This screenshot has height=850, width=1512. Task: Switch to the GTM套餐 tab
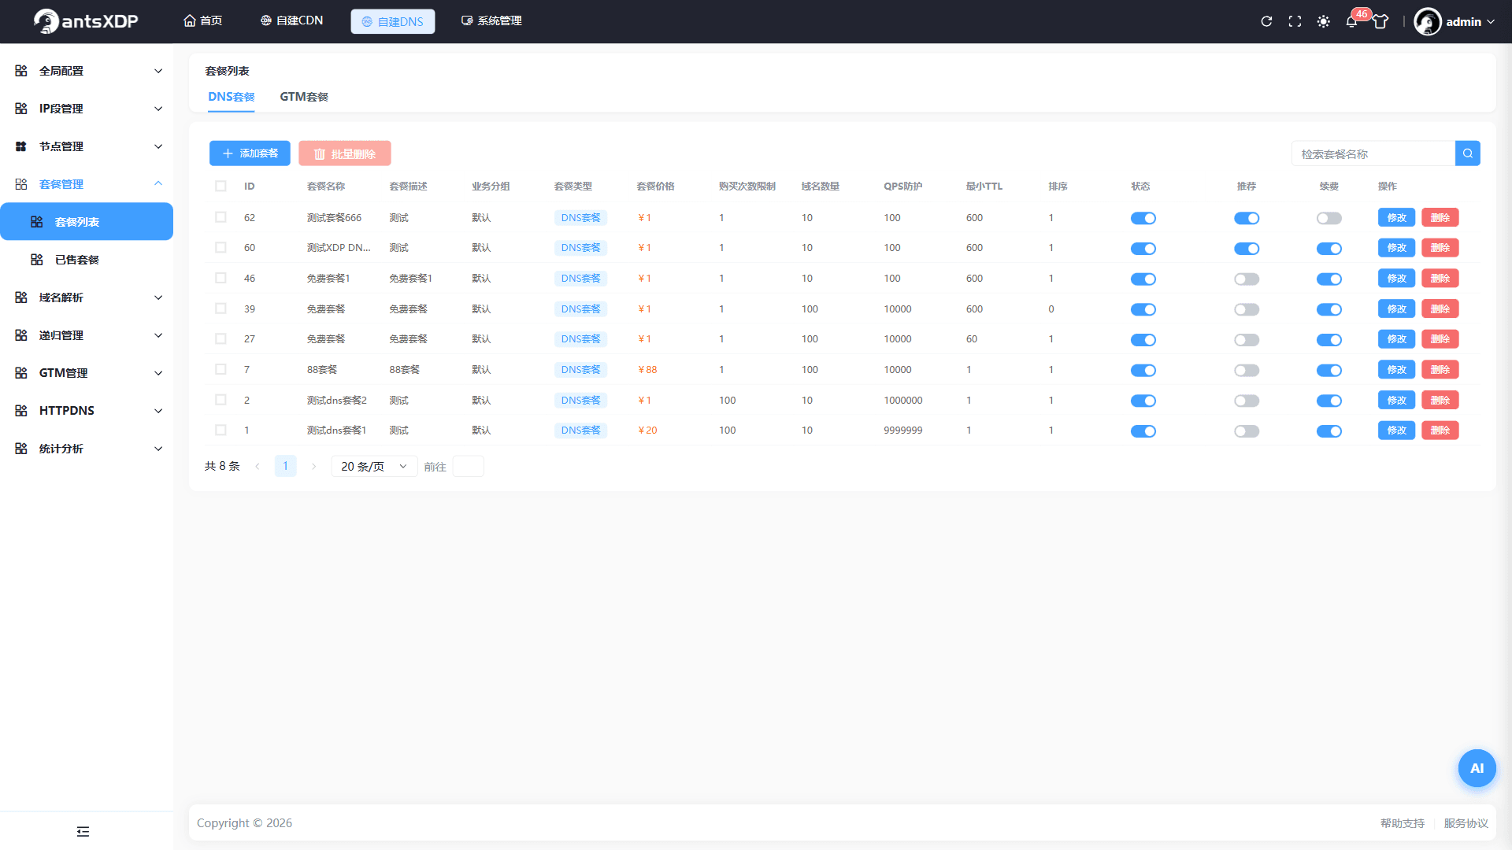(304, 97)
